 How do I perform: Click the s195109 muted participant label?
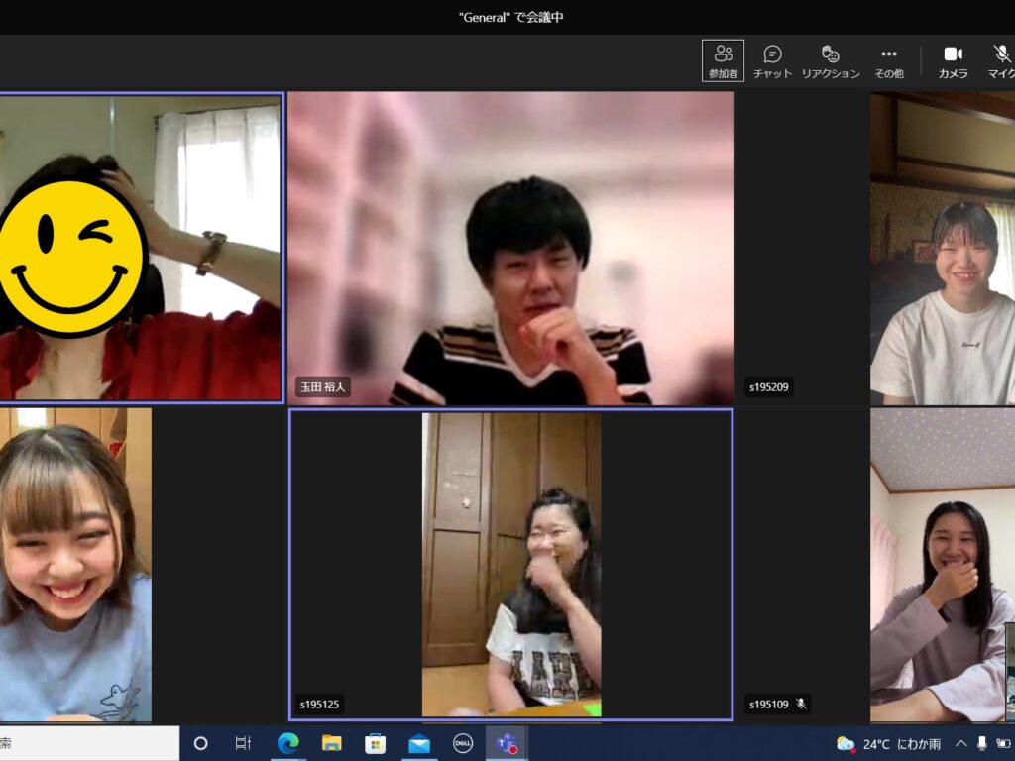(778, 705)
